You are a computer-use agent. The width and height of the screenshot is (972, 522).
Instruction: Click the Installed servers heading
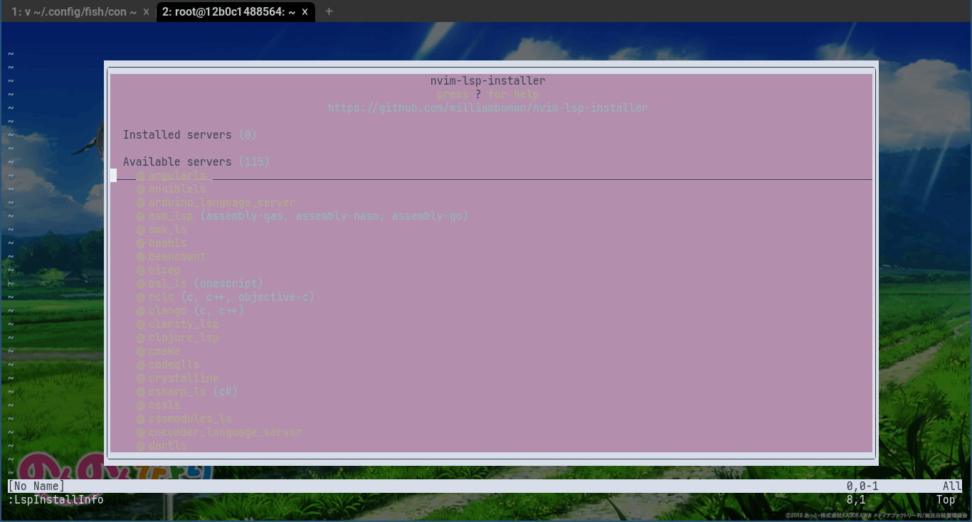[x=177, y=135]
